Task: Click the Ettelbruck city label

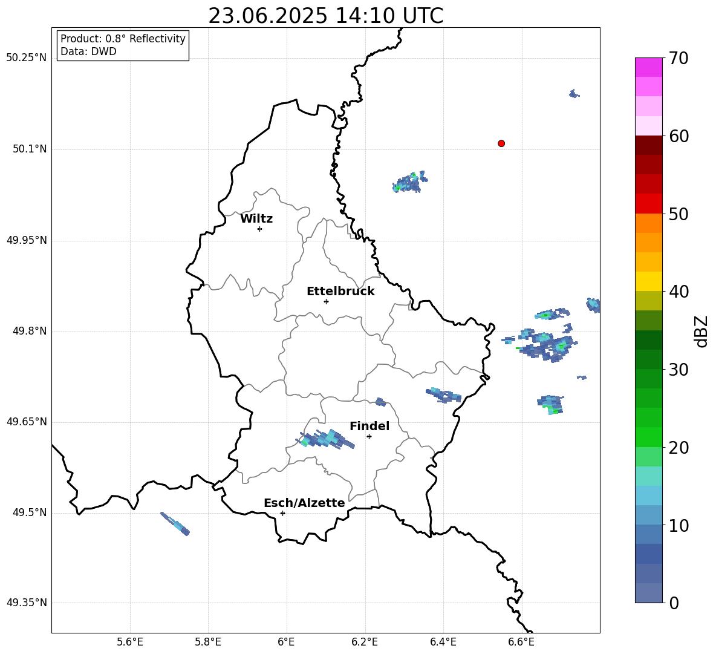Action: click(x=340, y=292)
